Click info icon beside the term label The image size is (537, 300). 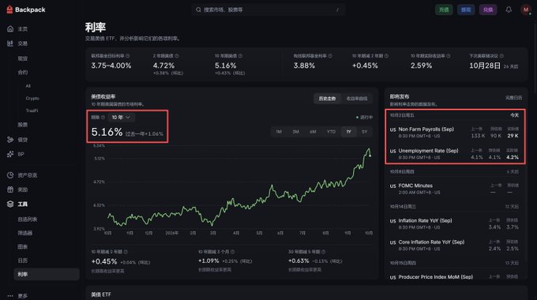pos(103,117)
